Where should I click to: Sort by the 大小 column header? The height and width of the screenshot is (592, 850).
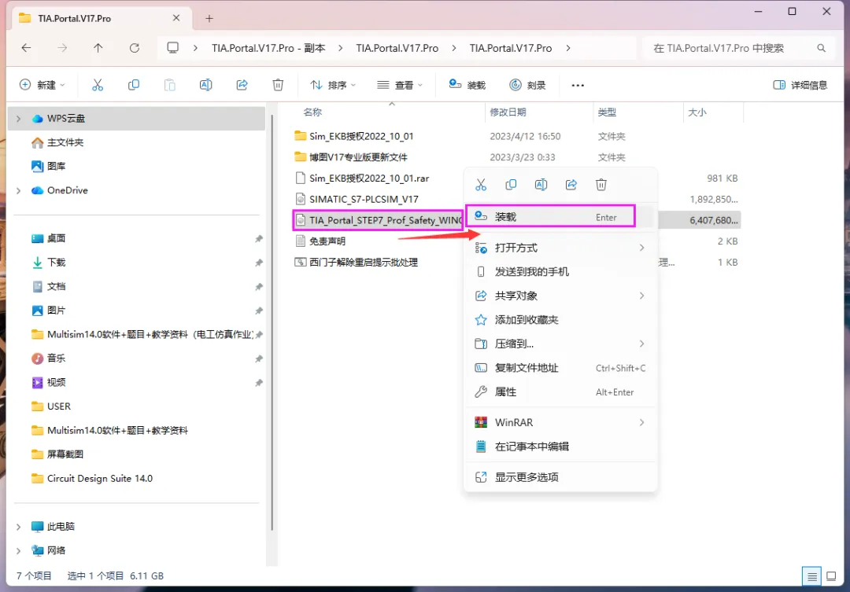click(697, 112)
